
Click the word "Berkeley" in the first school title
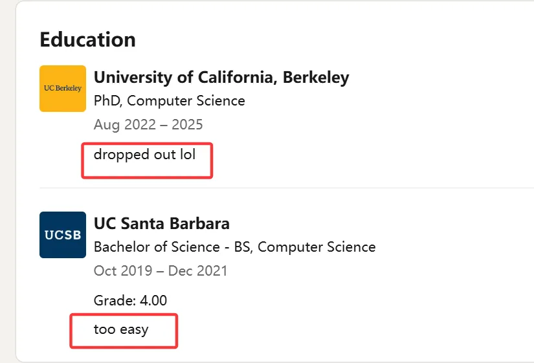316,78
